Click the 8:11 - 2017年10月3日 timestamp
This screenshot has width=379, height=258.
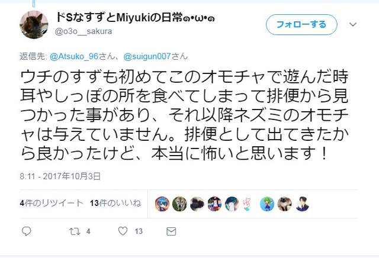60,176
